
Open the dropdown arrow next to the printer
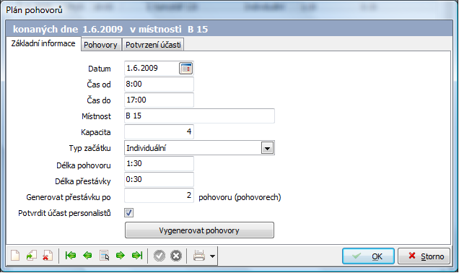(212, 256)
